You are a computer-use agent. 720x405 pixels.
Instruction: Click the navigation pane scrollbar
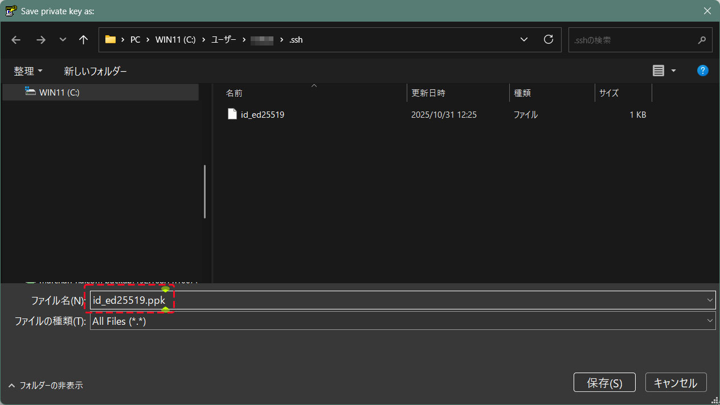coord(204,191)
